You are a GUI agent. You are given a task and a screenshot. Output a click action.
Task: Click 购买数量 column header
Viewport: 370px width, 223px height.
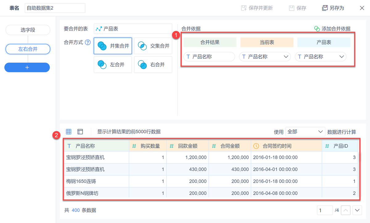point(148,146)
